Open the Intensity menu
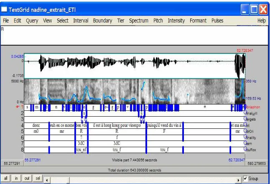The width and height of the screenshot is (270, 184). (176, 20)
